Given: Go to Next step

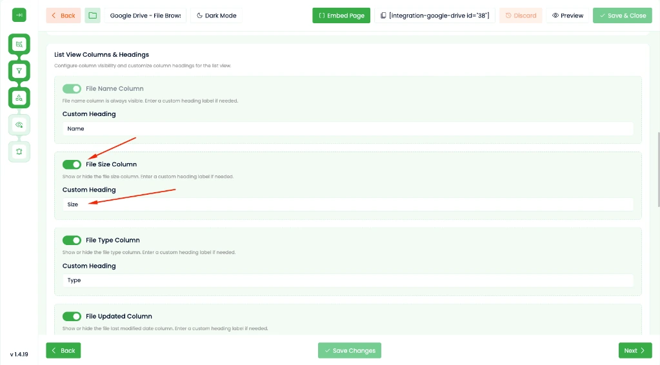Looking at the screenshot, I should (635, 350).
